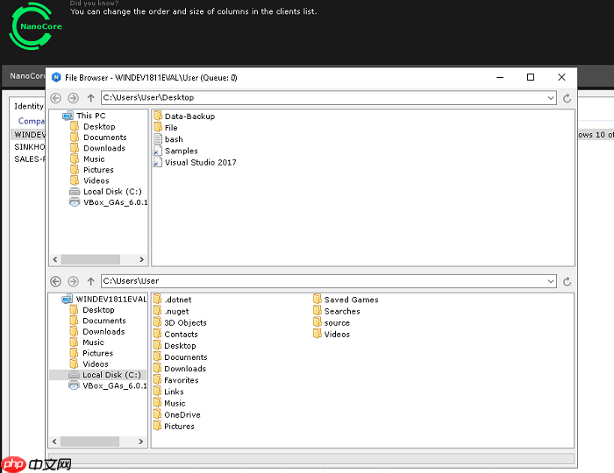Image resolution: width=614 pixels, height=473 pixels.
Task: Select the OneDrive folder
Action: tap(176, 415)
